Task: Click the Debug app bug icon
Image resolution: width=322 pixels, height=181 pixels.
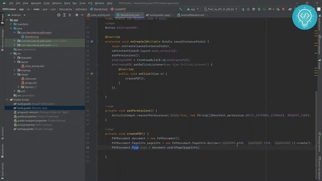Action: (259, 9)
